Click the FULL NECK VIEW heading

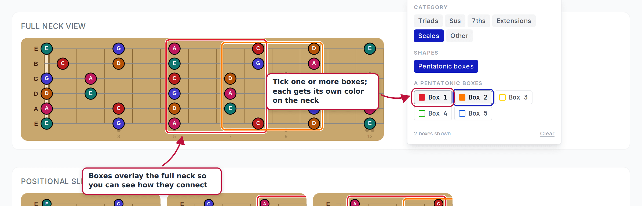tap(53, 26)
